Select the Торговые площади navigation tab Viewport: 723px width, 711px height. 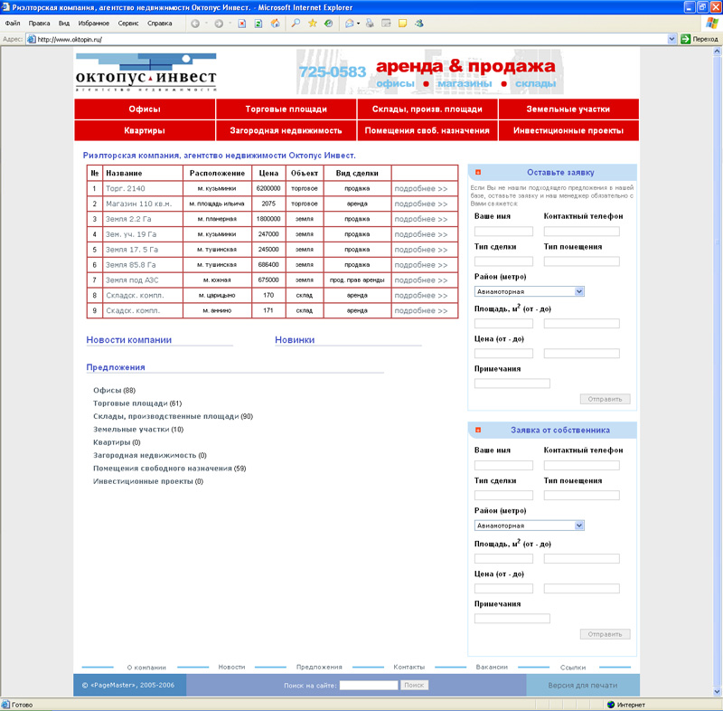click(286, 109)
